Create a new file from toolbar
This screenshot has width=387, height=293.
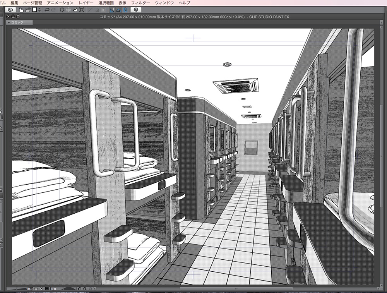[x=21, y=10]
